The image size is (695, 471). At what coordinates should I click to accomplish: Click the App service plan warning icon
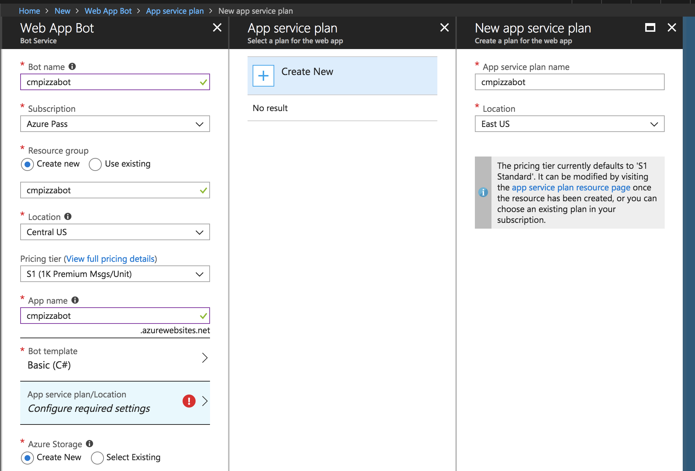coord(188,401)
